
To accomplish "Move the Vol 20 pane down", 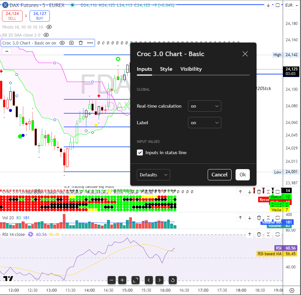I will pyautogui.click(x=250, y=218).
